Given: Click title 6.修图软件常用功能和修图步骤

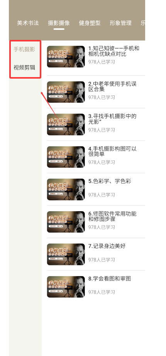Looking at the screenshot, I should pyautogui.click(x=112, y=217).
